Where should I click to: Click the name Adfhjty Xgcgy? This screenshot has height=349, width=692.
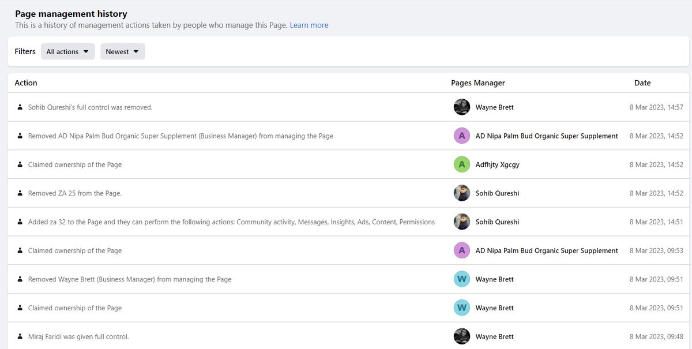498,164
